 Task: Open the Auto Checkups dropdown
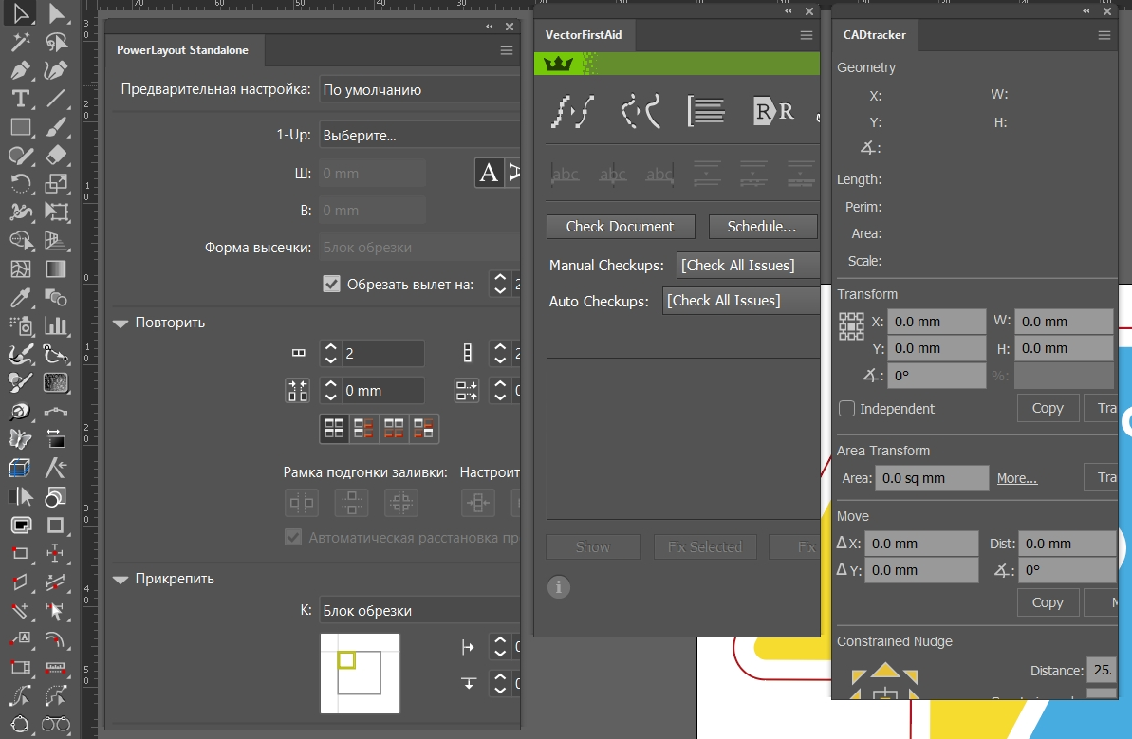741,301
